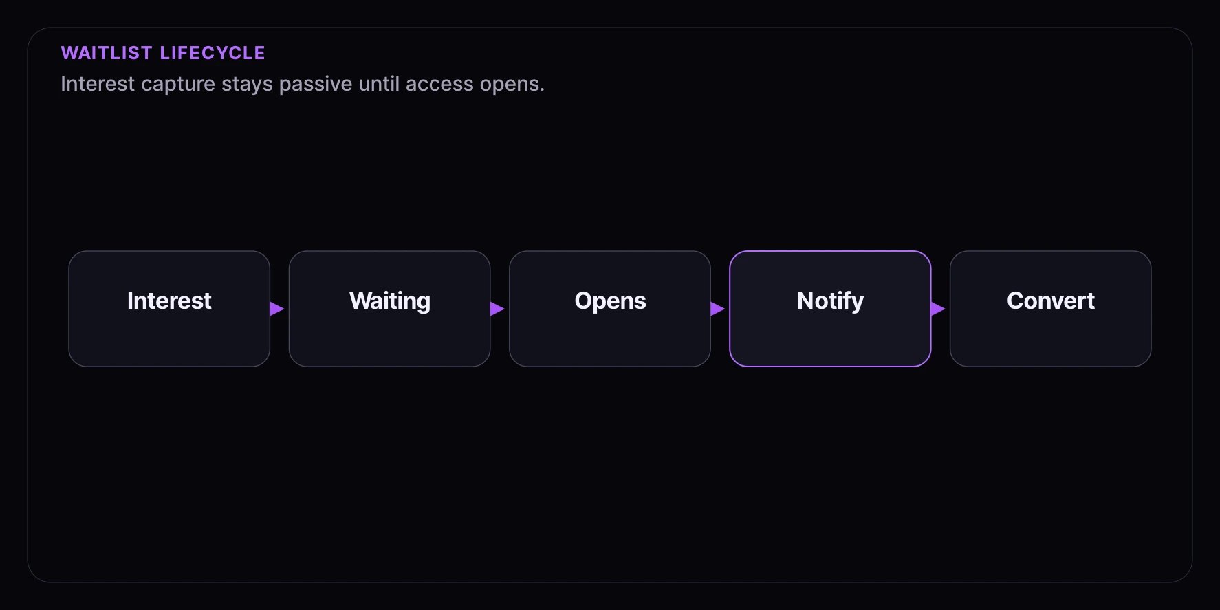Click the 'Waiting' label text
Screen dimensions: 1220x610
click(x=389, y=301)
